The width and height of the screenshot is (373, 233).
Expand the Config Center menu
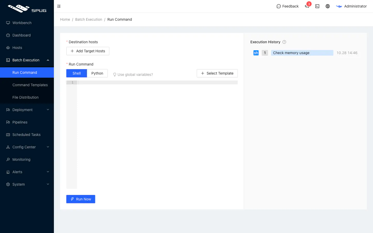[27, 147]
